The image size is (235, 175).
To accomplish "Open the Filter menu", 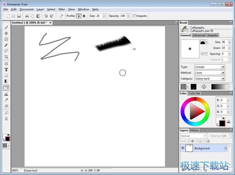I will (x=62, y=9).
